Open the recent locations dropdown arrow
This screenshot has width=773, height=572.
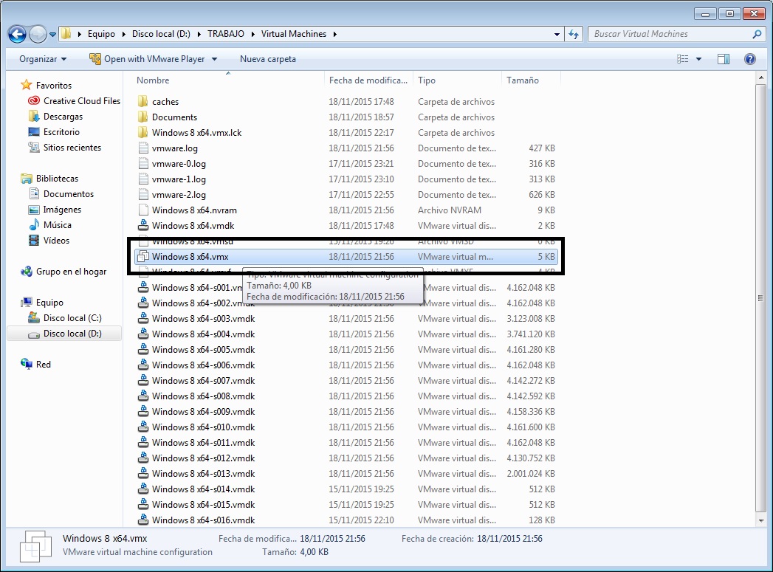click(x=52, y=35)
